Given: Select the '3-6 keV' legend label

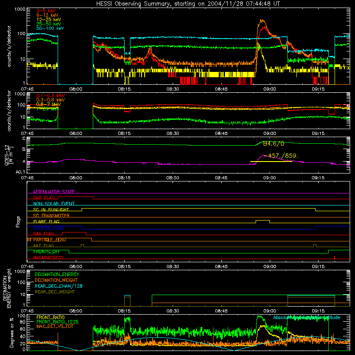Looking at the screenshot, I should (46, 11).
